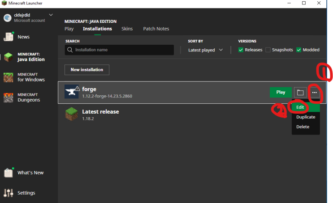This screenshot has width=333, height=203.
Task: Open What's New clipboard icon
Action: coord(9,173)
